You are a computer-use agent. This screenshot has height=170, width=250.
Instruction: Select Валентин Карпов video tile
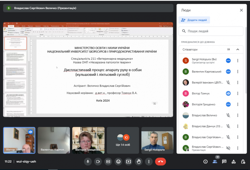click(54, 140)
